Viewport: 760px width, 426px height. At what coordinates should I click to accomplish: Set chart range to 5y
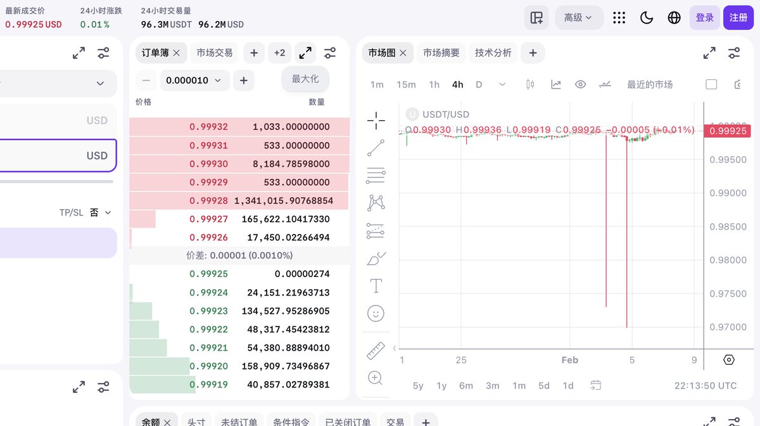tap(418, 385)
